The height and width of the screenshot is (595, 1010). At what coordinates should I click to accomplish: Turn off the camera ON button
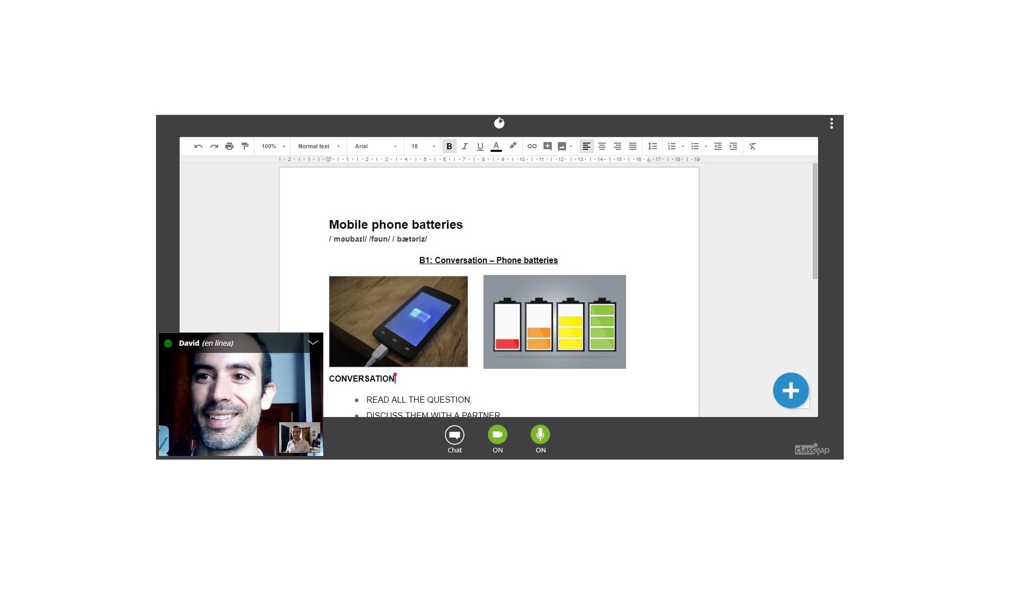pos(497,435)
